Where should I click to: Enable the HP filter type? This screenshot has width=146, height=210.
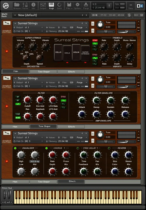(x=18, y=97)
